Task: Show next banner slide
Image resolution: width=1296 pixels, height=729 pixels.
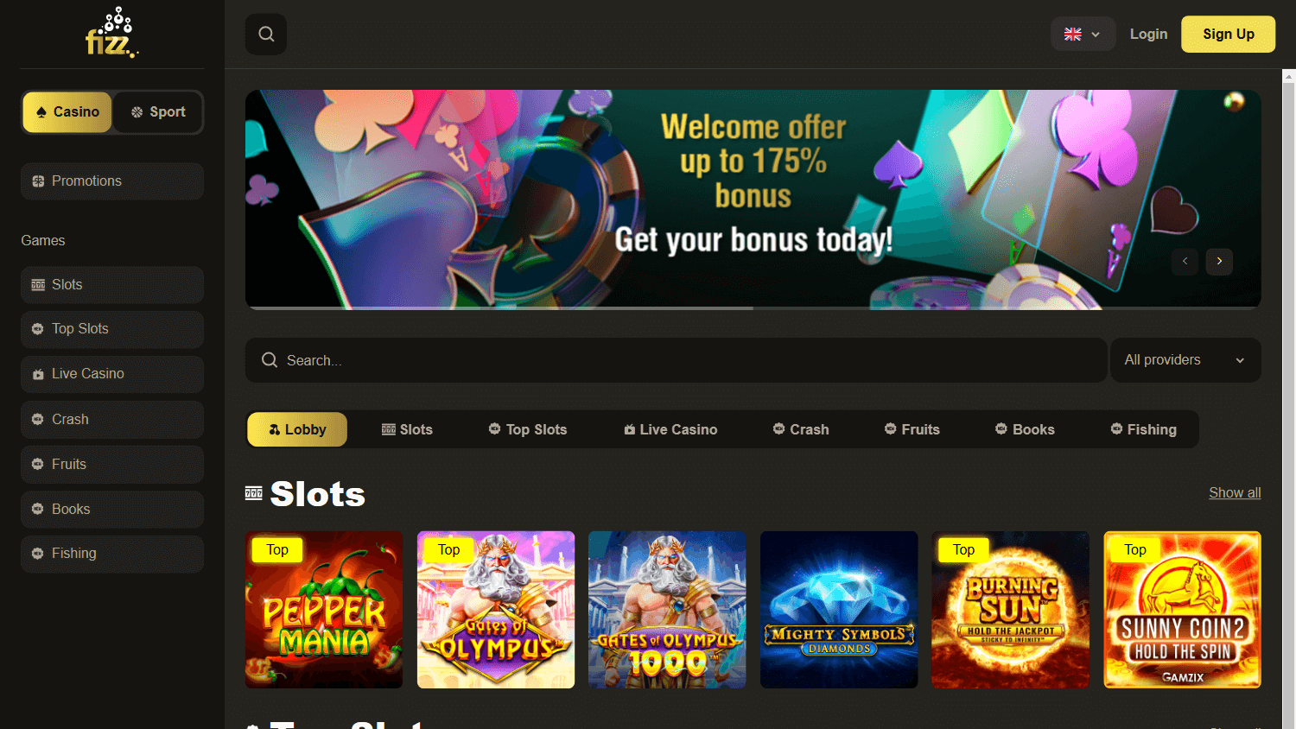Action: (x=1219, y=261)
